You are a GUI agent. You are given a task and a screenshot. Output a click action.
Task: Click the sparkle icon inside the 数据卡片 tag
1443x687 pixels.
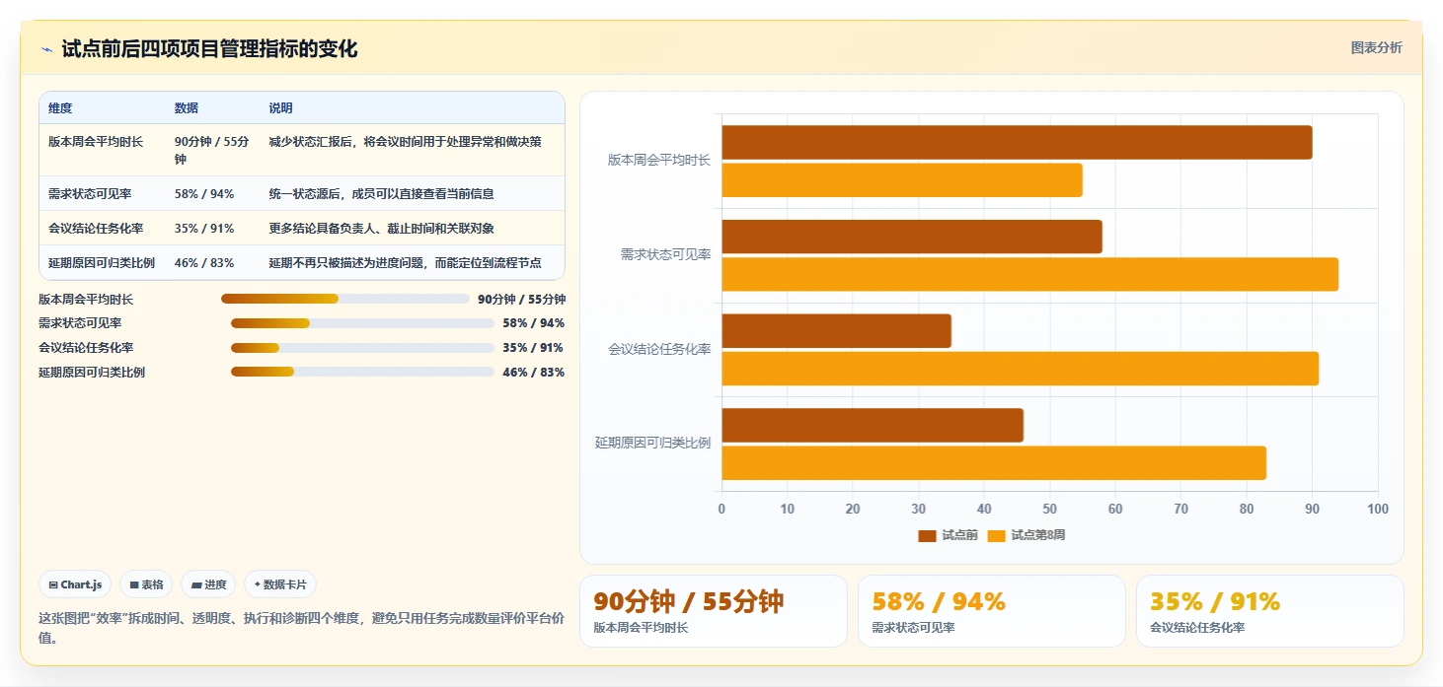(257, 584)
